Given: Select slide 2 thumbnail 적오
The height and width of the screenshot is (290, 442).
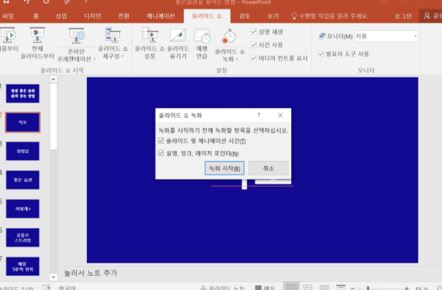Looking at the screenshot, I should [23, 123].
